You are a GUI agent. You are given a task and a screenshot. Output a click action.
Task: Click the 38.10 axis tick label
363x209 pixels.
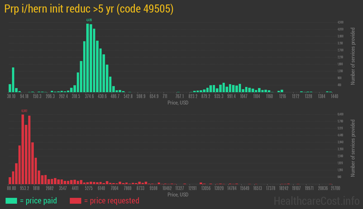coord(11,96)
